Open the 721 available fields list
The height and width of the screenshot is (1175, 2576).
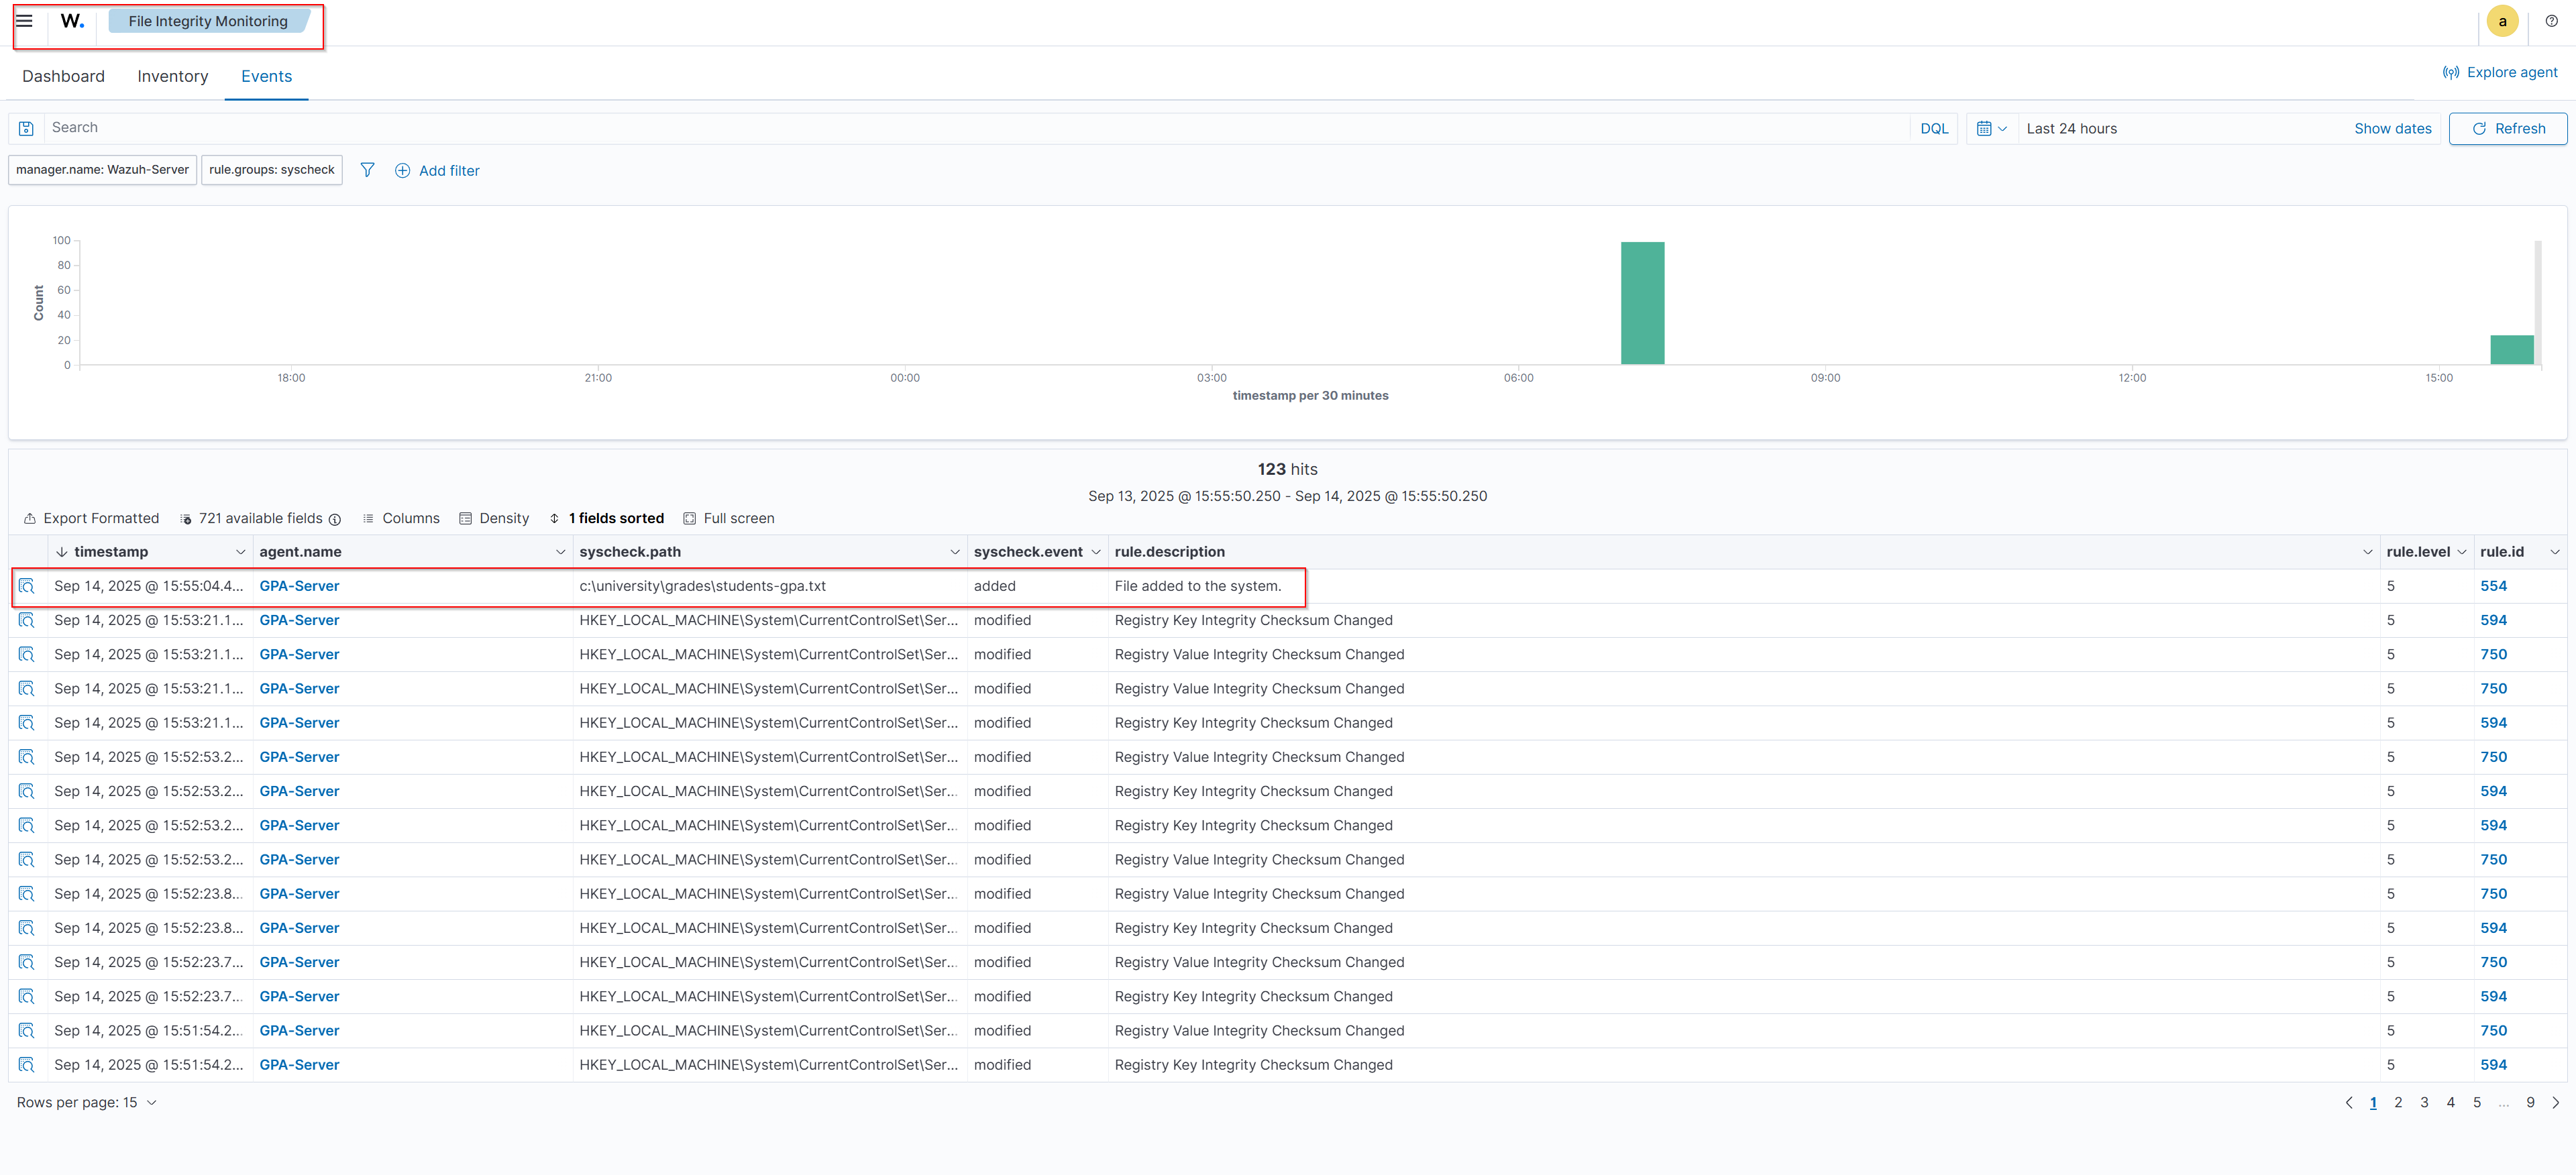(x=260, y=518)
